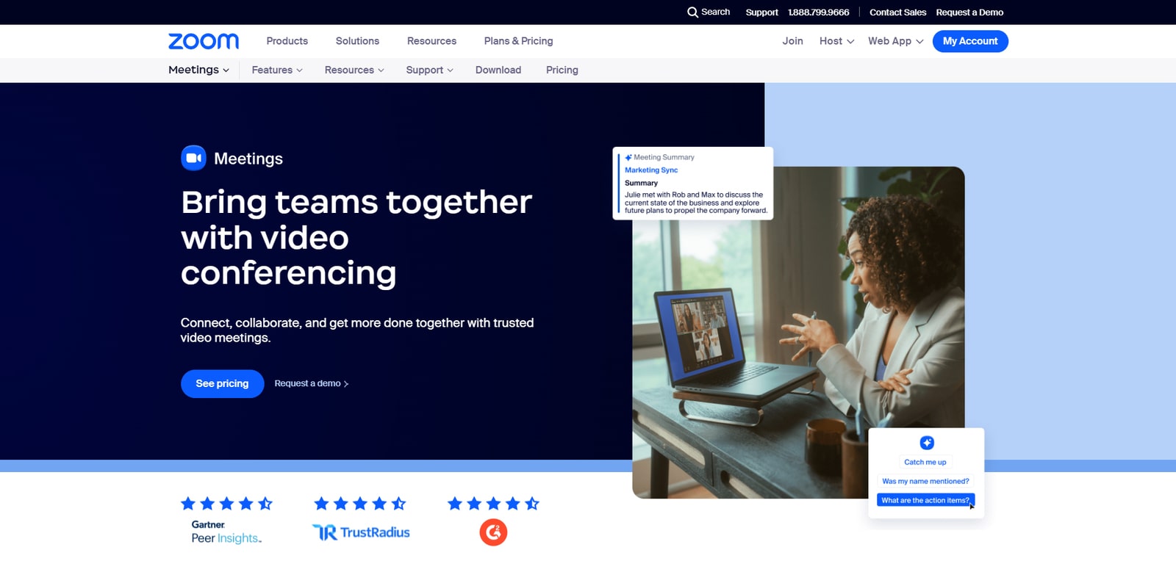The width and height of the screenshot is (1176, 561).
Task: Click the My Account button
Action: (x=970, y=41)
